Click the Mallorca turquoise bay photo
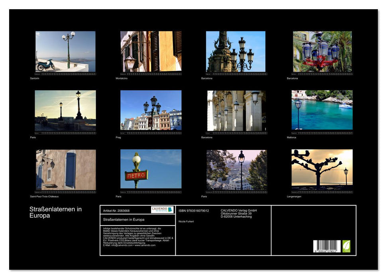Image resolution: width=387 pixels, height=279 pixels. pos(322,110)
